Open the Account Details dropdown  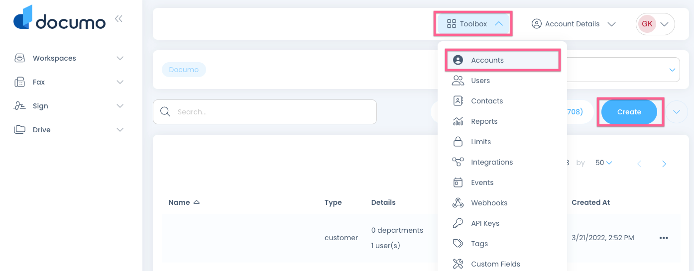574,24
